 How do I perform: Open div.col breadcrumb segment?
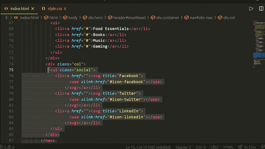click(229, 17)
